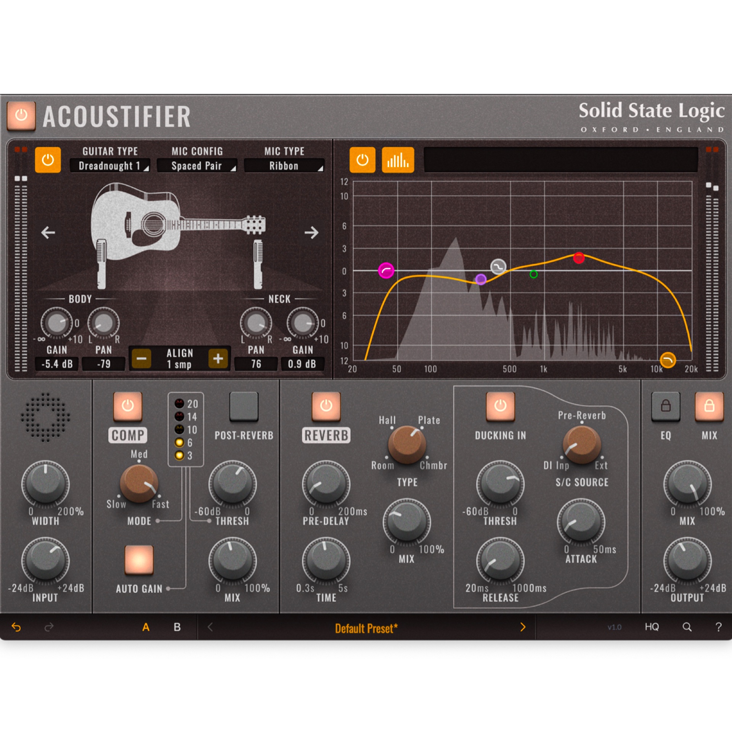
Task: Decrease align samples with minus button
Action: [141, 358]
